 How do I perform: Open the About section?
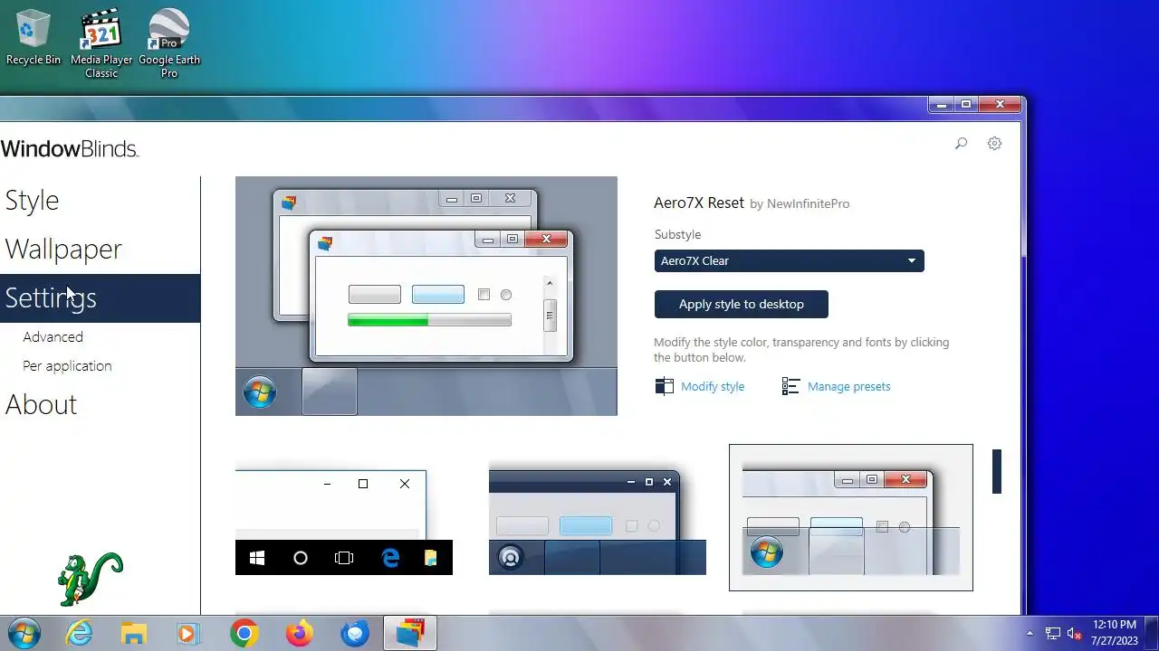[x=100, y=404]
